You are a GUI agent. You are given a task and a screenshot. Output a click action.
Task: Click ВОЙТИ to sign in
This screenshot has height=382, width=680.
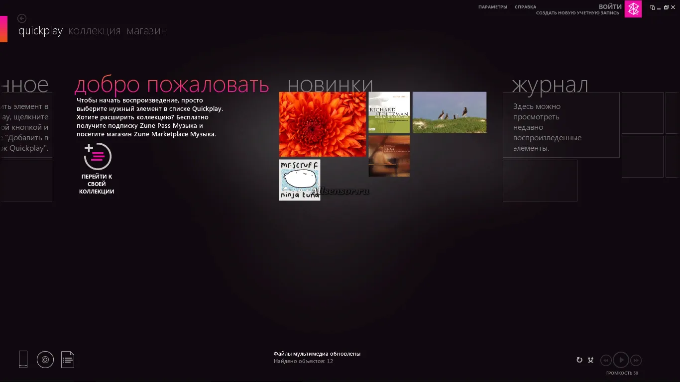coord(610,6)
